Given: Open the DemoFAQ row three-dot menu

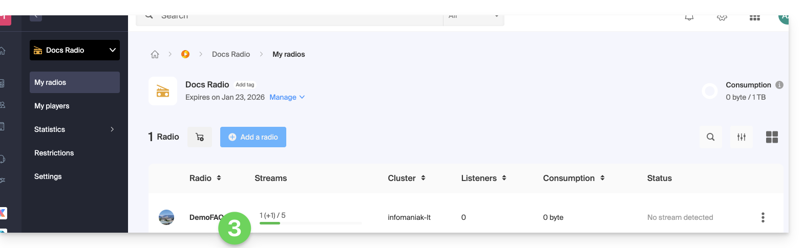Looking at the screenshot, I should click(763, 217).
